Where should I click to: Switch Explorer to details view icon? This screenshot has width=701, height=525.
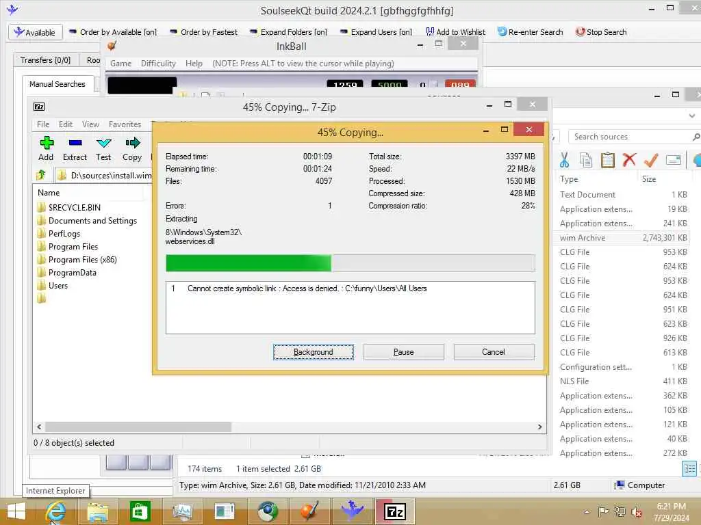click(689, 468)
